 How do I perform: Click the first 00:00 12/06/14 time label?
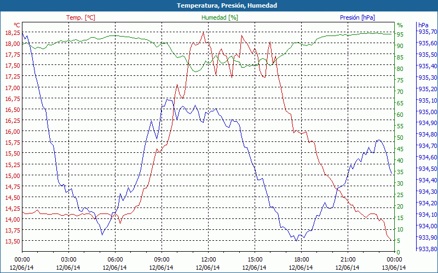(x=22, y=264)
